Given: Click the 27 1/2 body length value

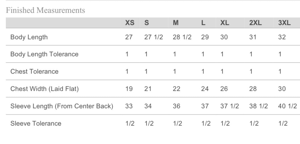Looking at the screenshot, I should click(154, 37).
